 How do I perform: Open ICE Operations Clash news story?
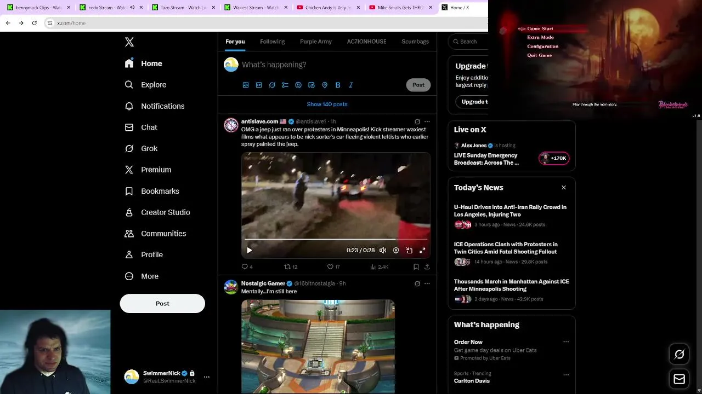[506, 248]
